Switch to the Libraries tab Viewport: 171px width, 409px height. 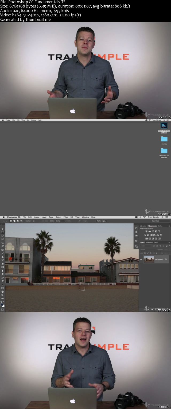point(143,226)
